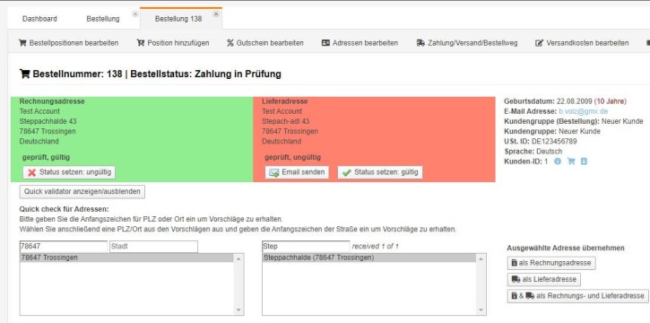
Task: Click the Rechnungsadresse heading
Action: coord(52,101)
